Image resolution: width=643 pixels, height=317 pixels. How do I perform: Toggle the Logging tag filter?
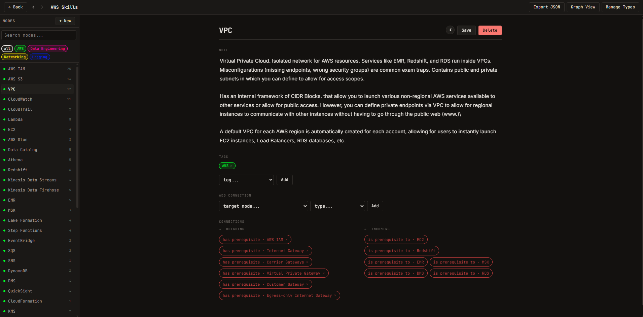pos(40,57)
